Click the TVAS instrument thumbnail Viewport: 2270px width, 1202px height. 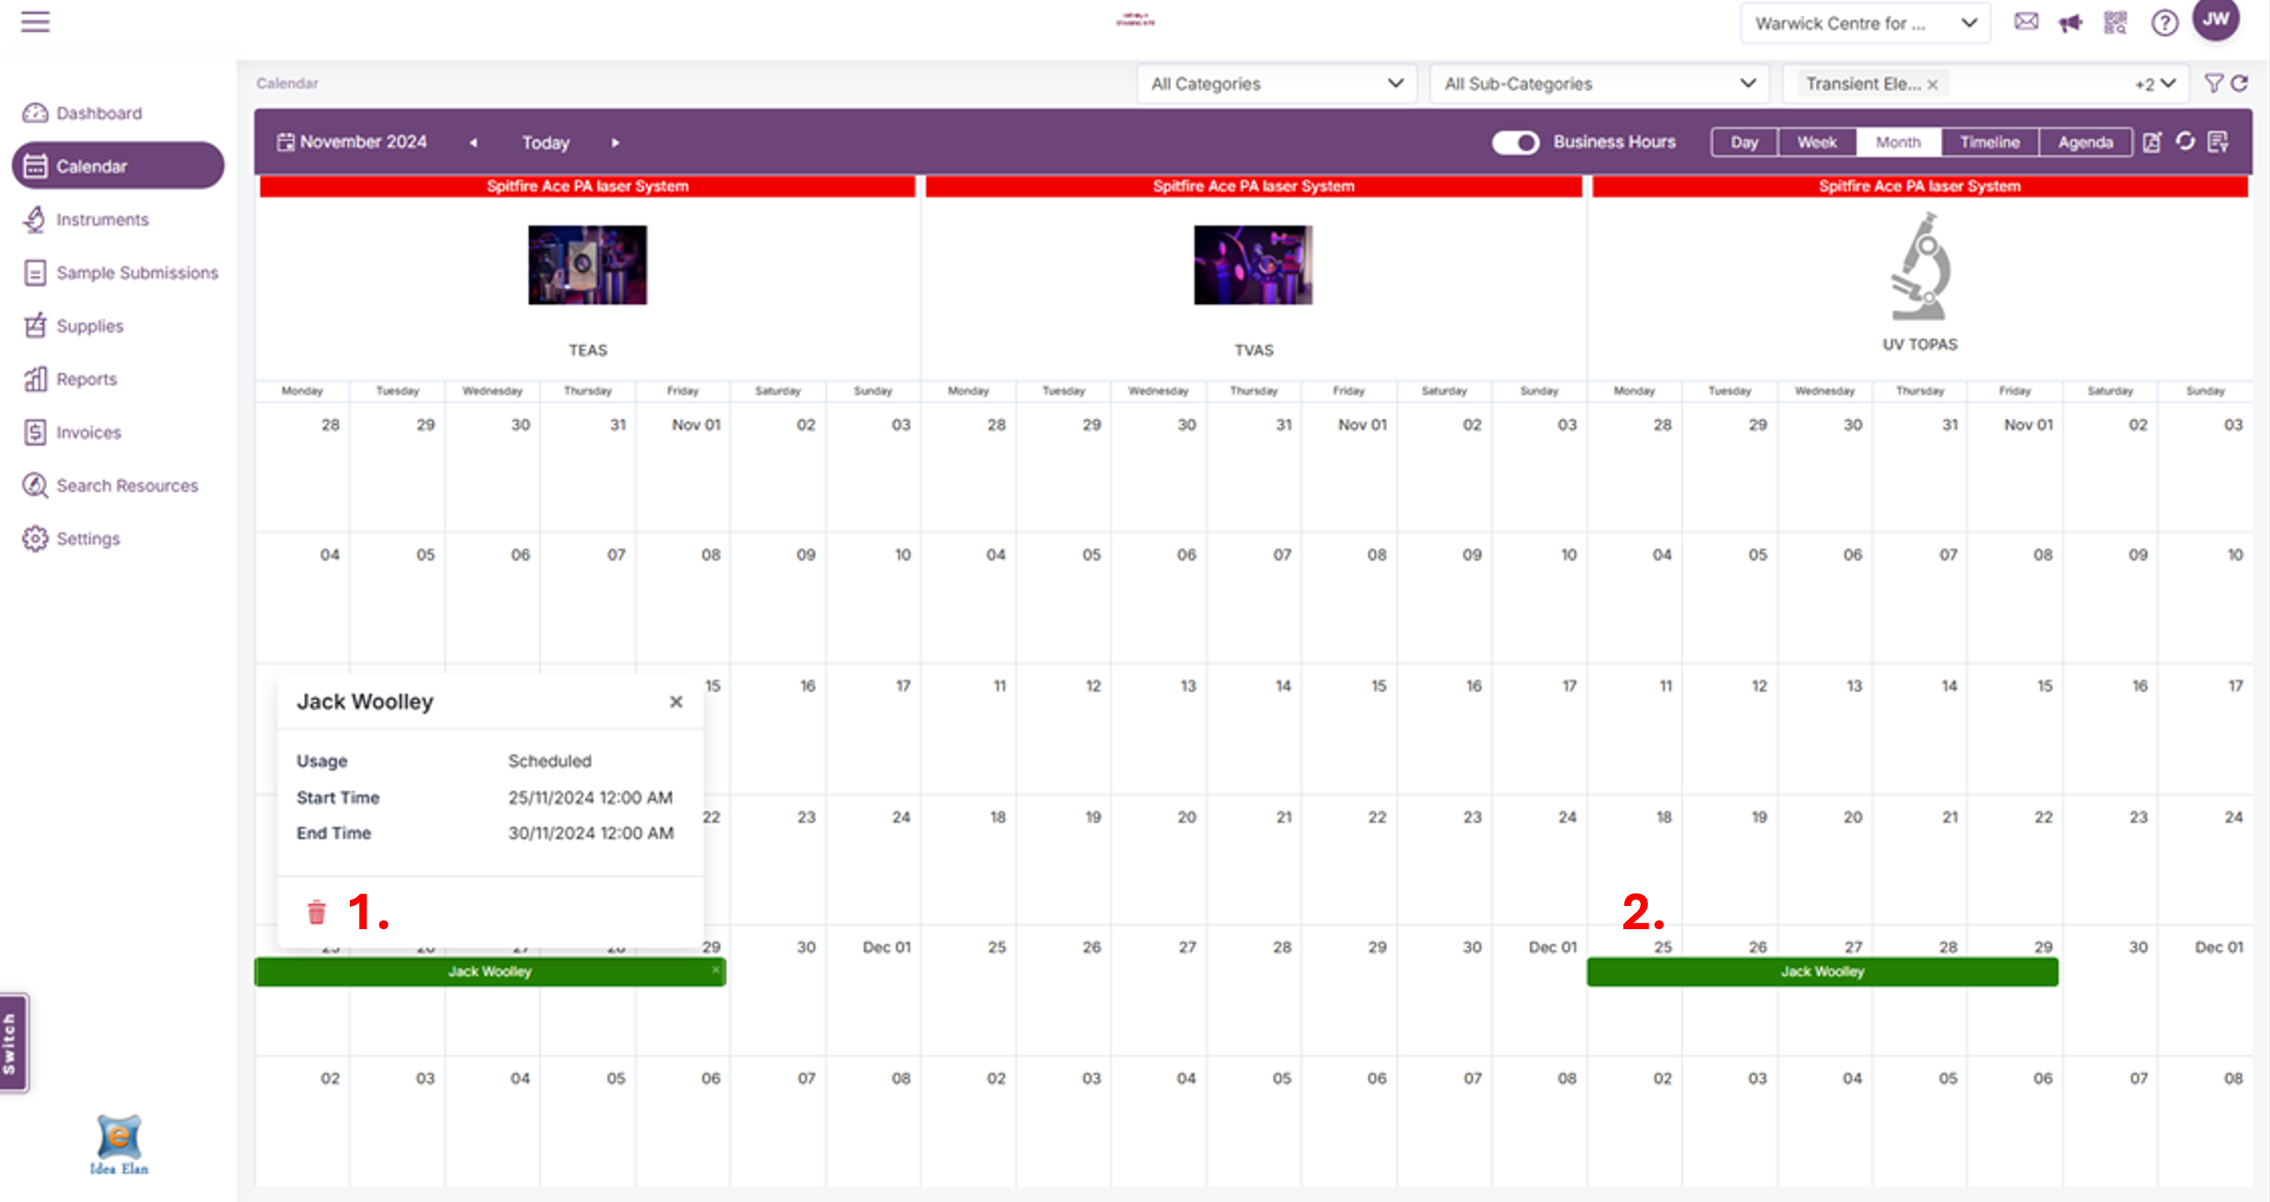click(x=1252, y=265)
